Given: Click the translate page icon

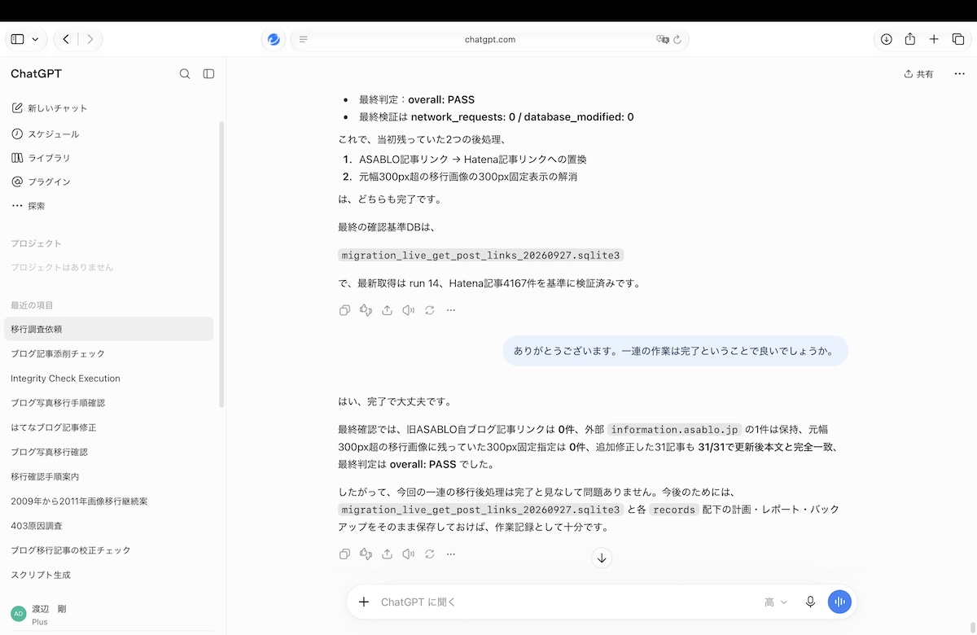Looking at the screenshot, I should click(x=663, y=39).
